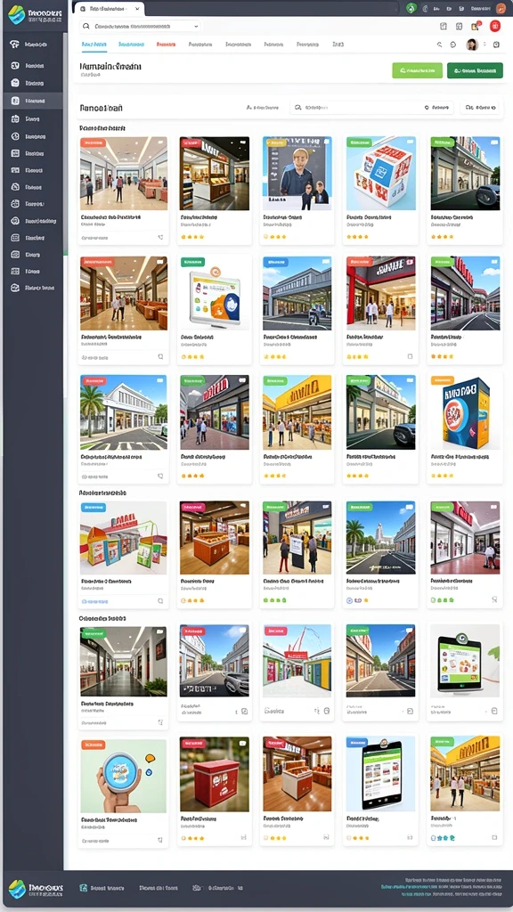
Task: Select the first blue underlined tab
Action: (94, 45)
